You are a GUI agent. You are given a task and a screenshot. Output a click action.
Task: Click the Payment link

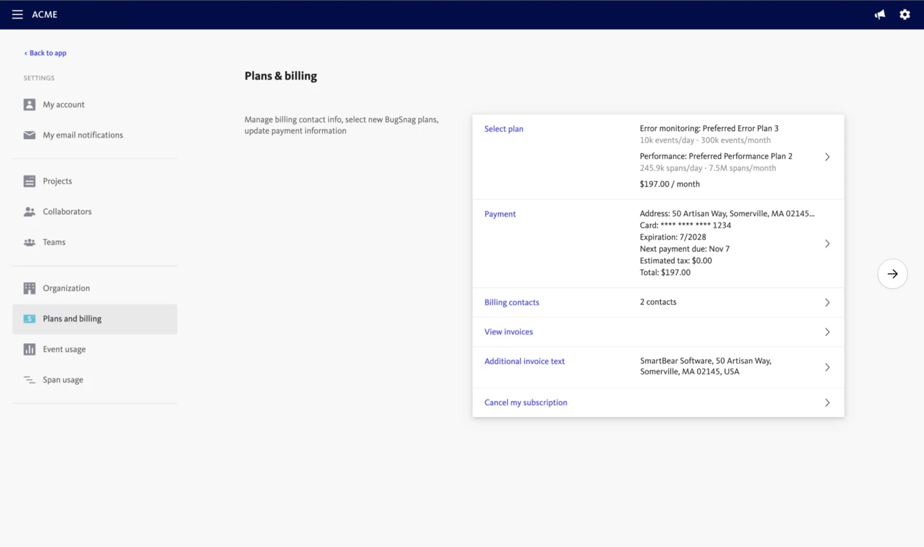point(500,214)
